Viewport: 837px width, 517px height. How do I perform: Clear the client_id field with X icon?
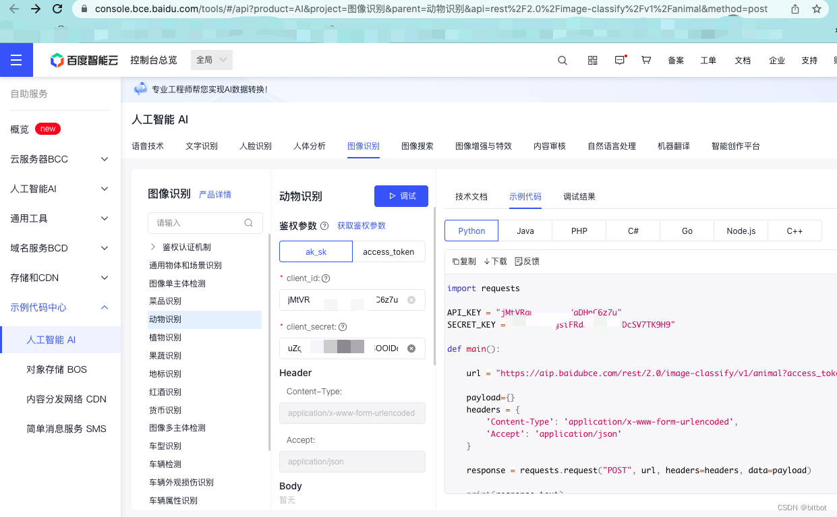tap(411, 300)
